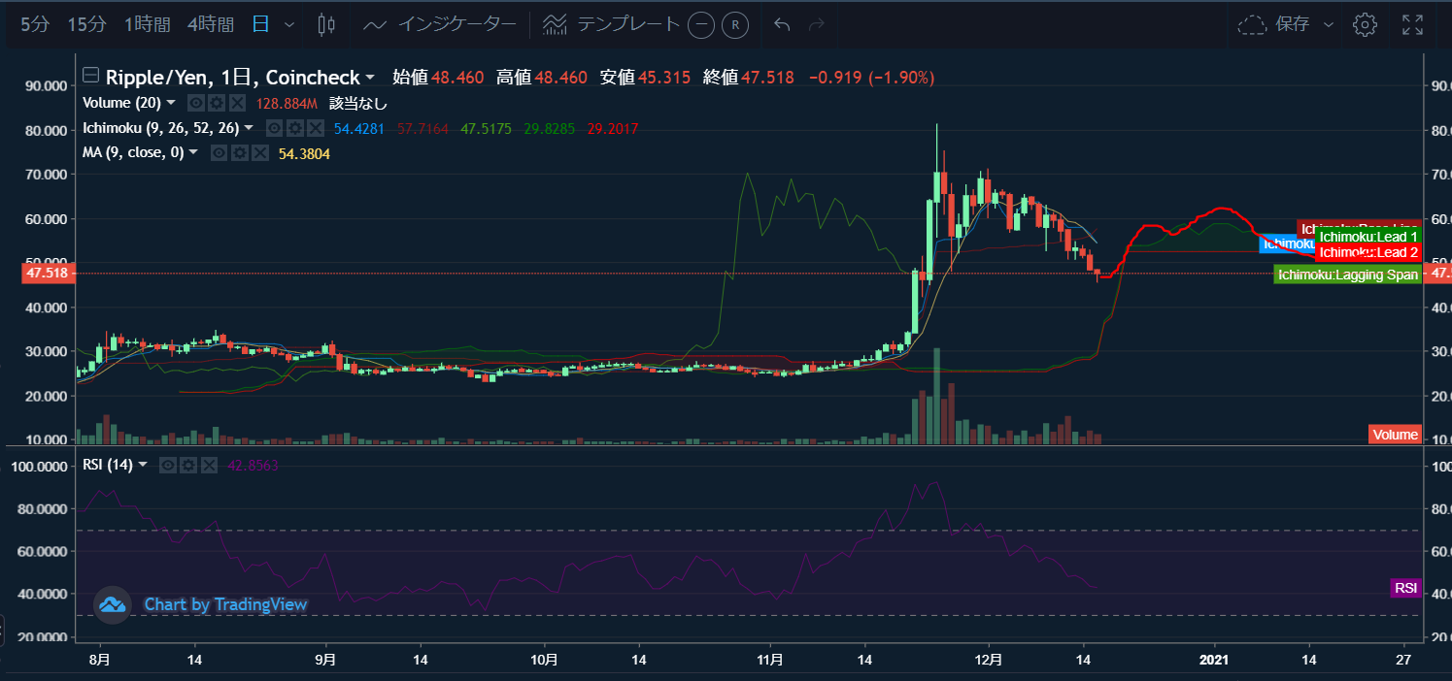Open chart settings gear in the toolbar

1366,25
